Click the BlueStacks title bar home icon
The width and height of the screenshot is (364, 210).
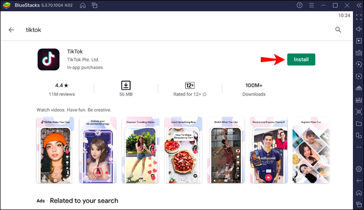click(x=83, y=5)
